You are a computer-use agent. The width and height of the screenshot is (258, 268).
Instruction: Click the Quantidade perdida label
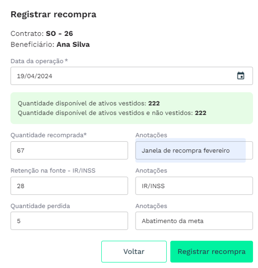click(x=40, y=206)
